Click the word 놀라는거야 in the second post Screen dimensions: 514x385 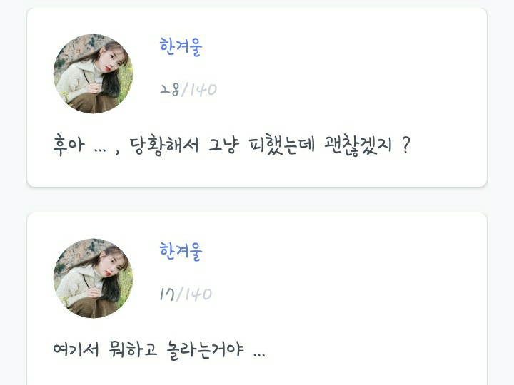pyautogui.click(x=205, y=350)
